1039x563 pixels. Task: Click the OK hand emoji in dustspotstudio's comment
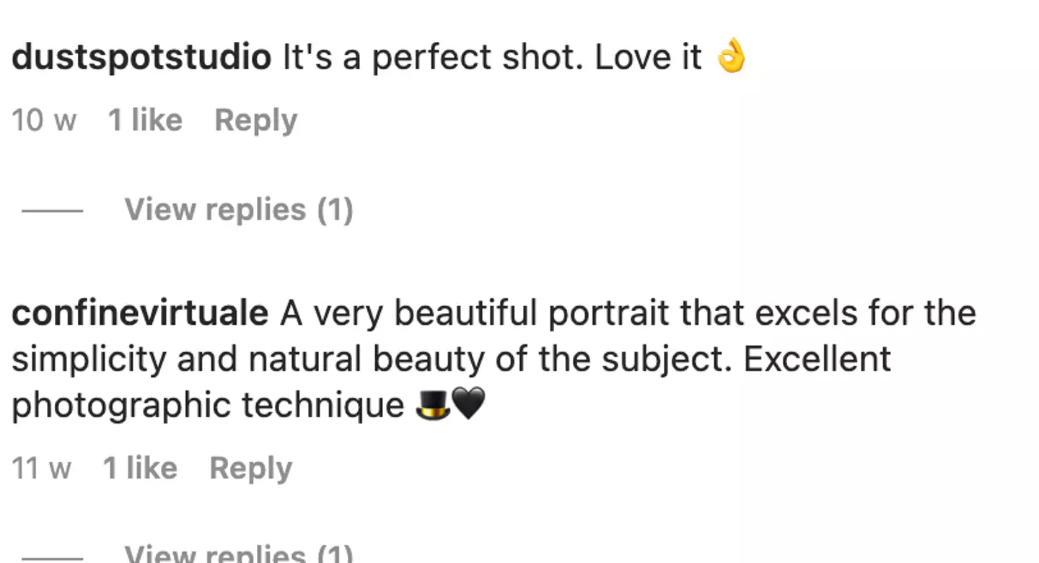730,57
